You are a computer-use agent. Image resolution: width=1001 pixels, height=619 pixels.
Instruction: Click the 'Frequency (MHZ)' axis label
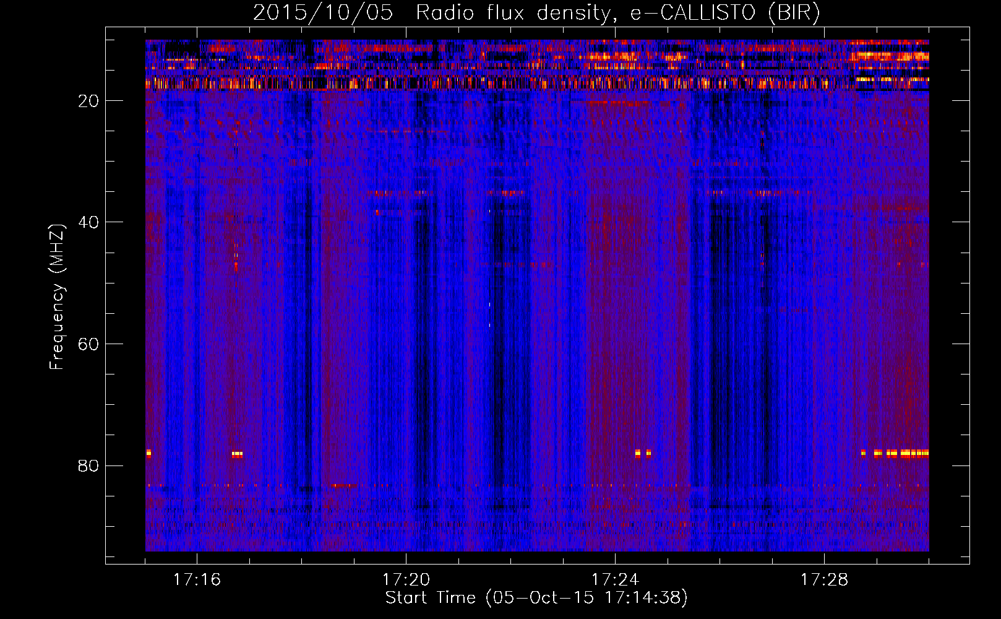point(57,297)
